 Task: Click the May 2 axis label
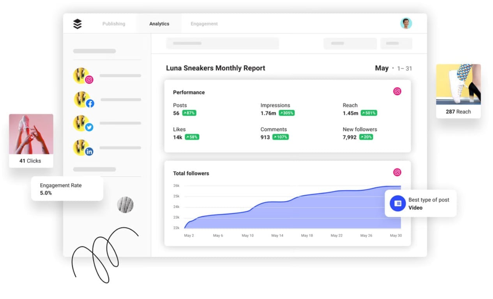(x=189, y=235)
